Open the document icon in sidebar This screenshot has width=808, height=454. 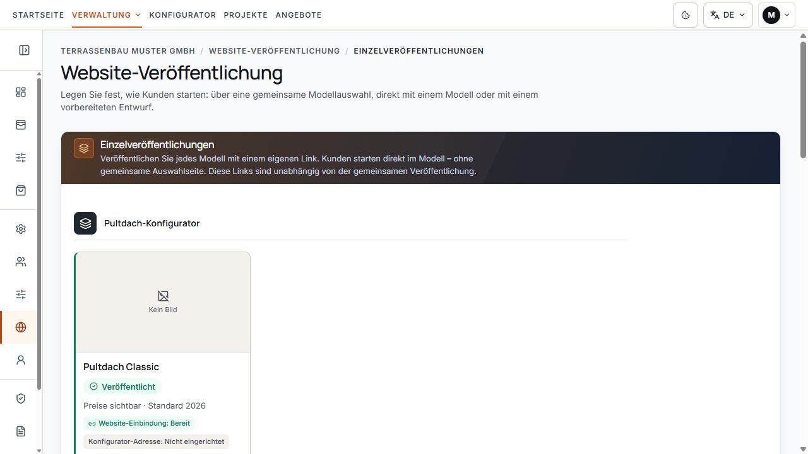click(x=21, y=431)
